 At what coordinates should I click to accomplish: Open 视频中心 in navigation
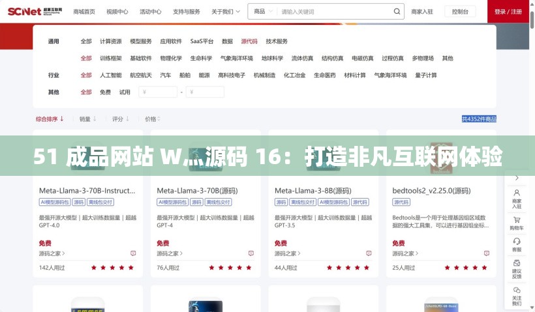click(x=117, y=12)
